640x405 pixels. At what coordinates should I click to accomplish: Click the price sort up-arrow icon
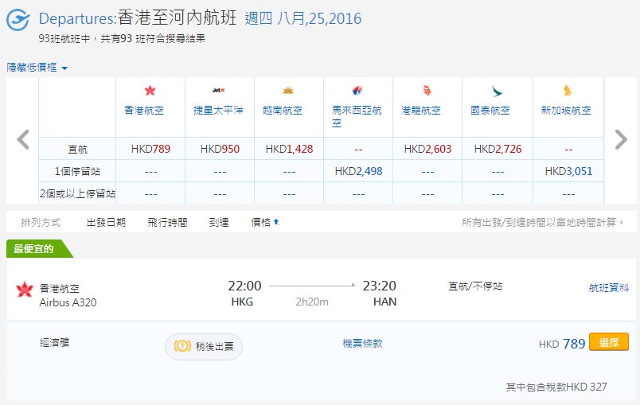276,222
